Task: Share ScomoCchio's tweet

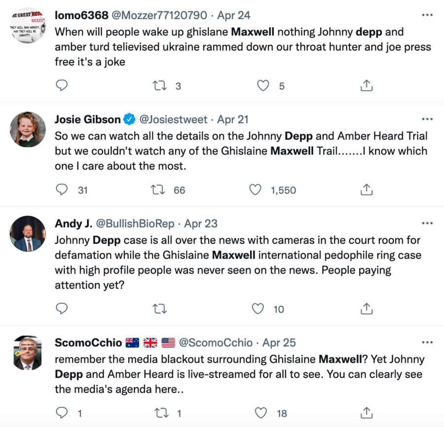Action: pos(366,413)
